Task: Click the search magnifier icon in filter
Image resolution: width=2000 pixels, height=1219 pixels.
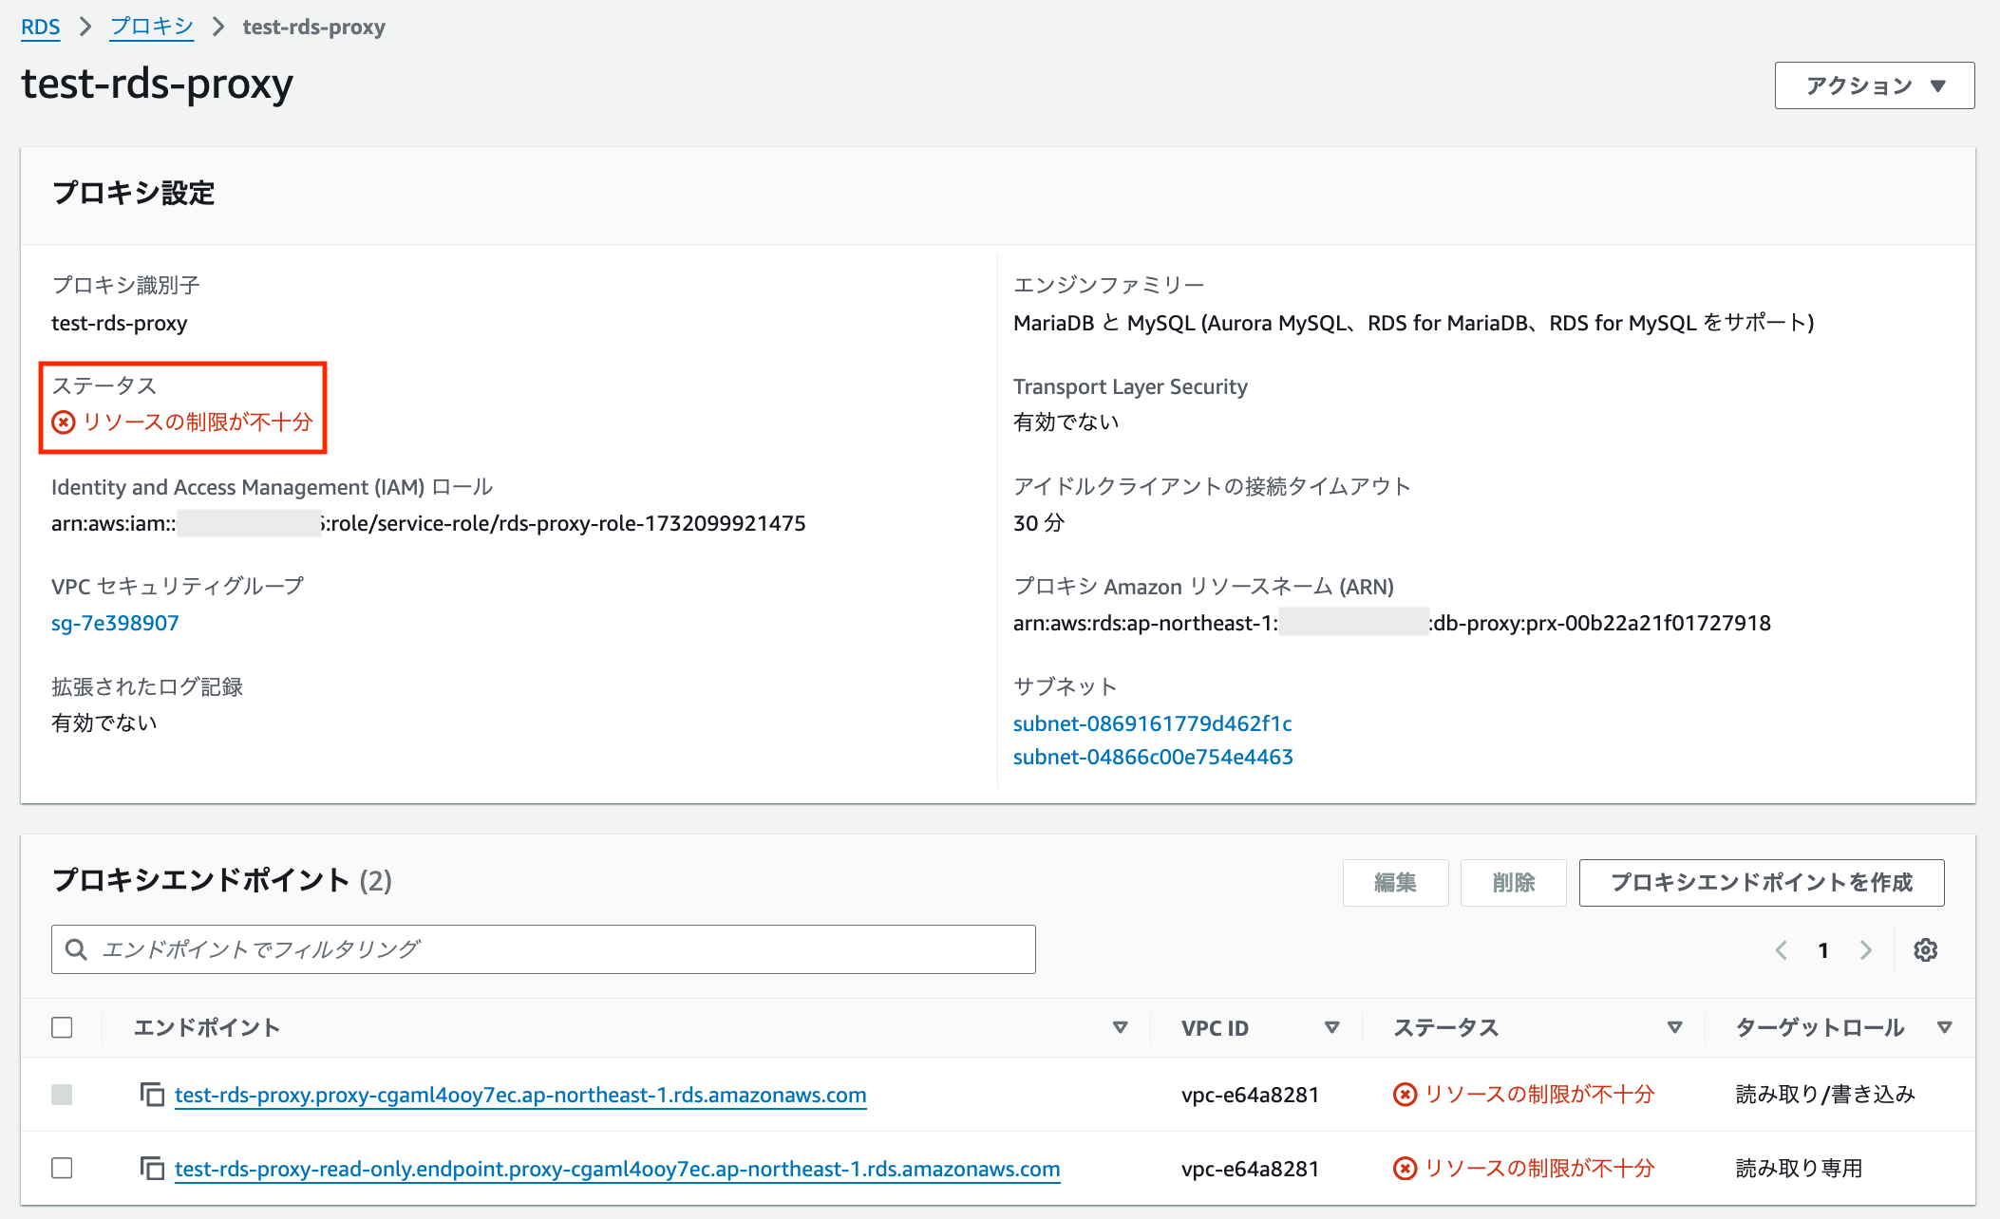Action: 76,949
